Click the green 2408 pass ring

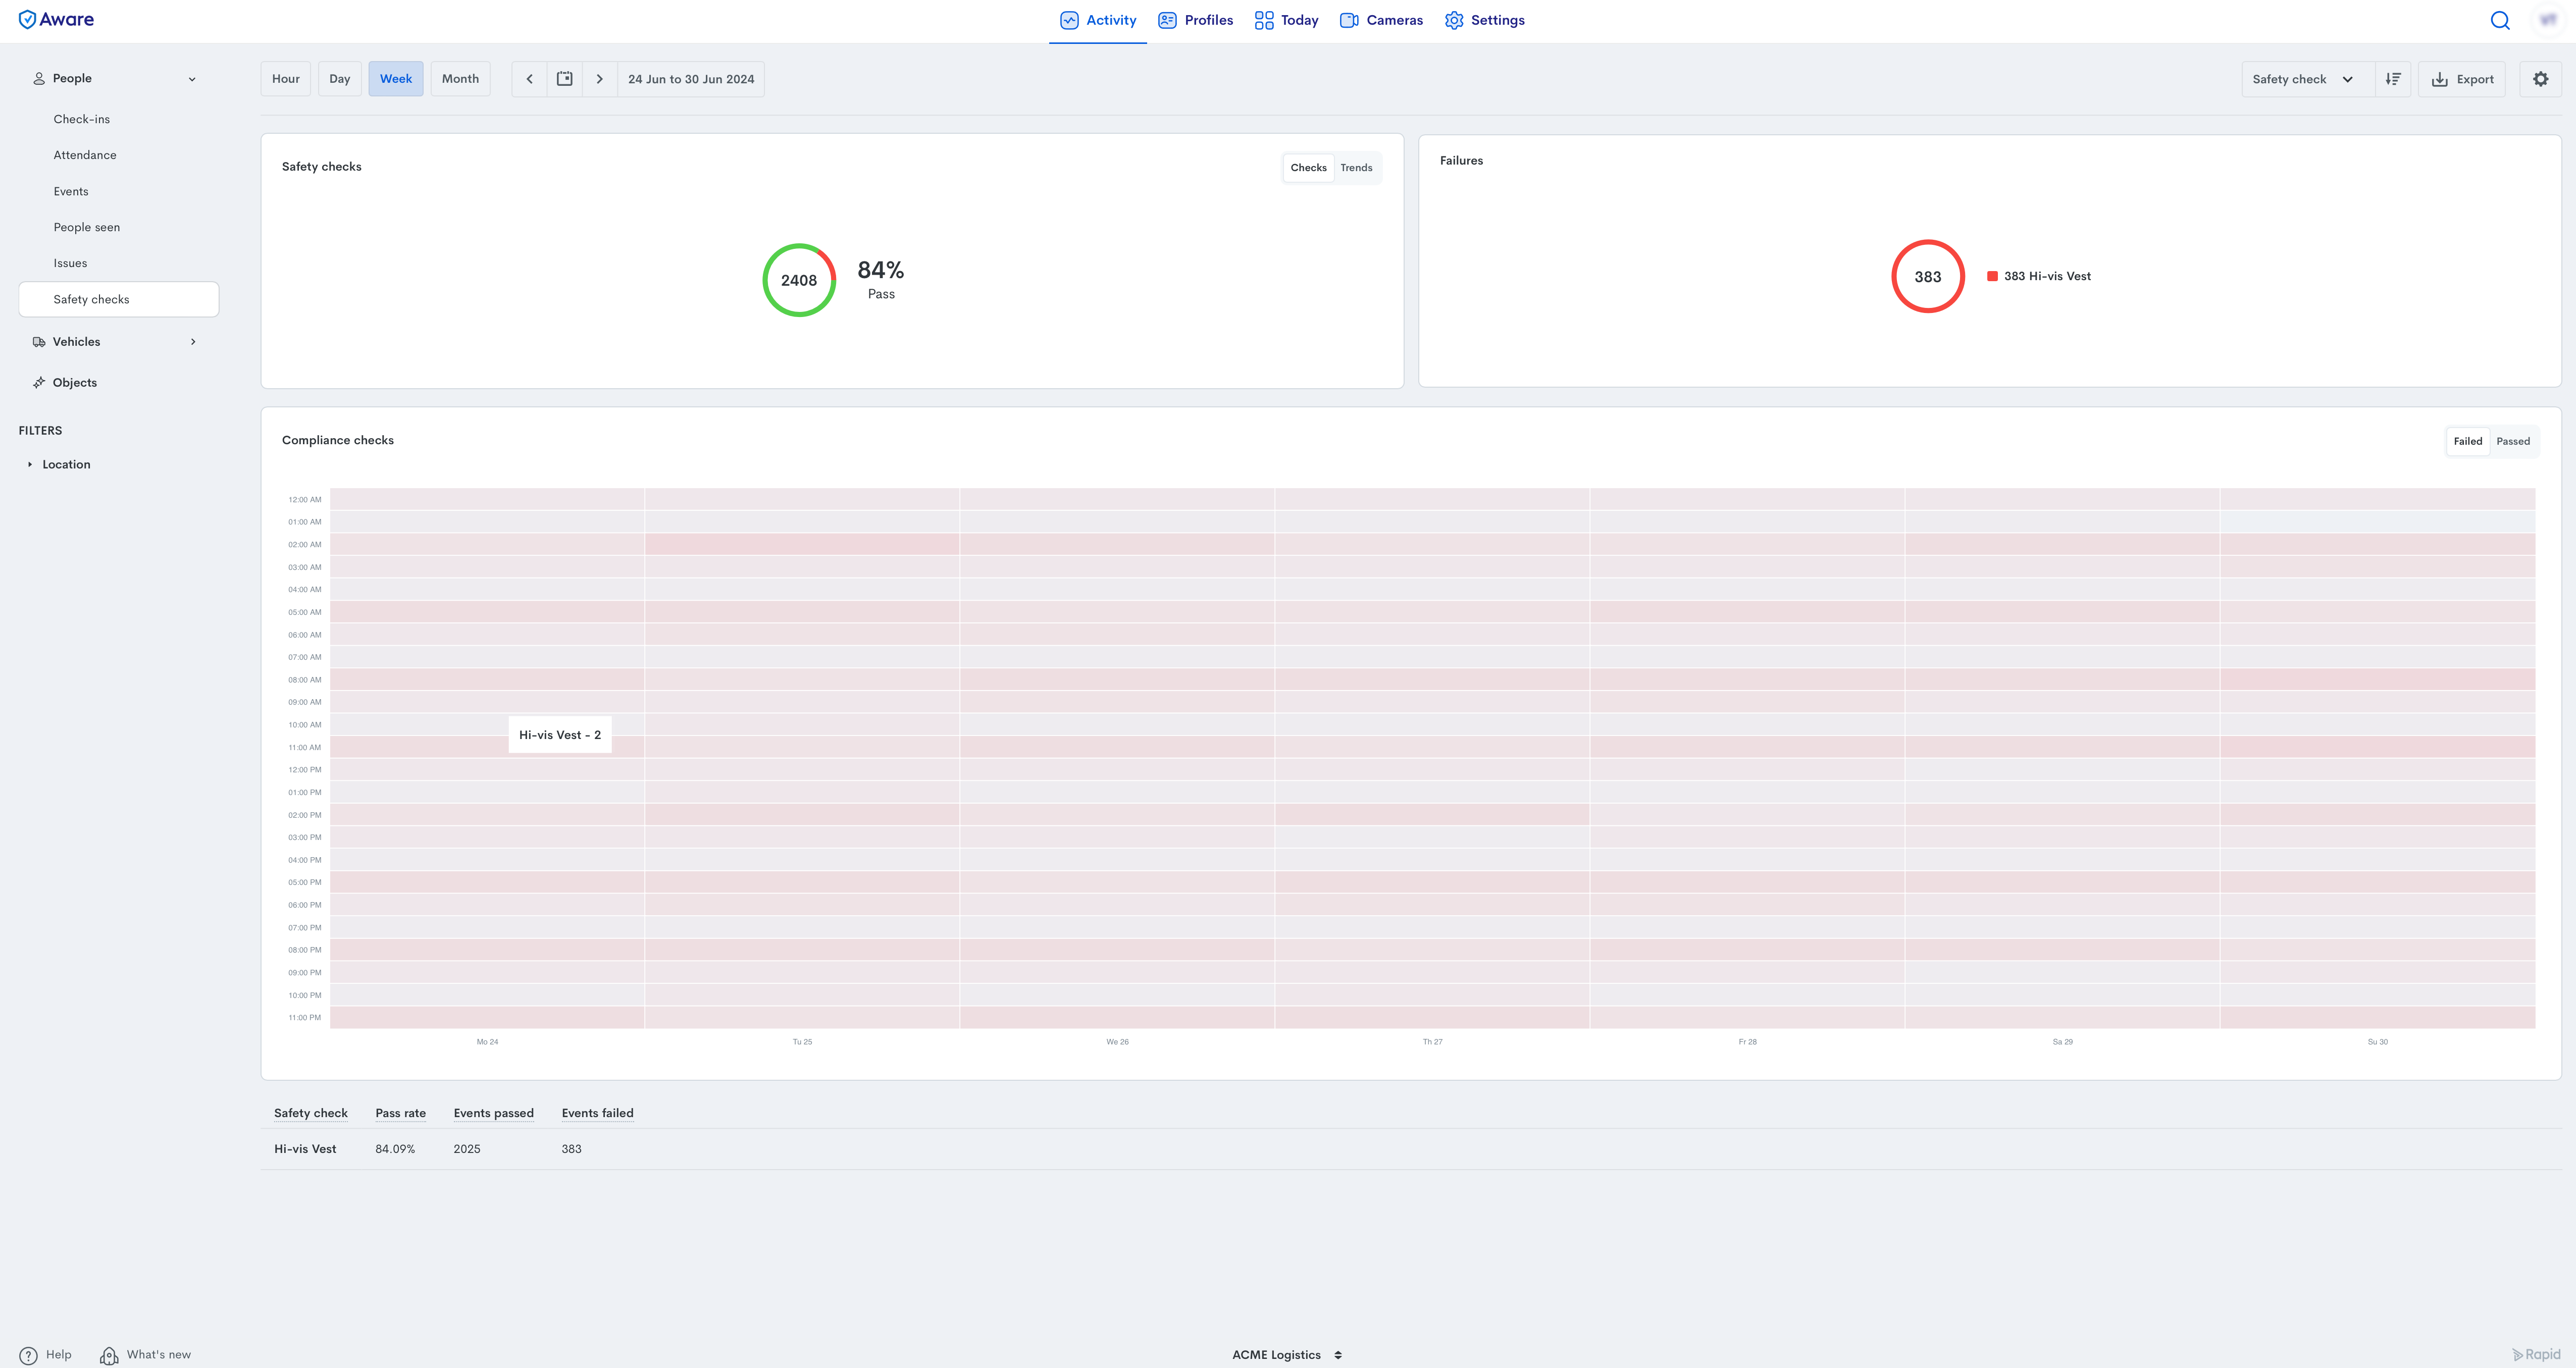pyautogui.click(x=799, y=281)
